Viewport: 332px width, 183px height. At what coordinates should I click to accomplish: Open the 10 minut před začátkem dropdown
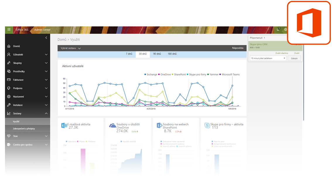[x=268, y=58]
